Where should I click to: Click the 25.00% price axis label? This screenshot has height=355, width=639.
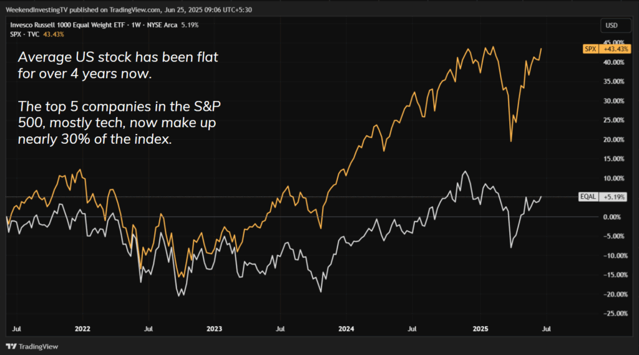[614, 120]
